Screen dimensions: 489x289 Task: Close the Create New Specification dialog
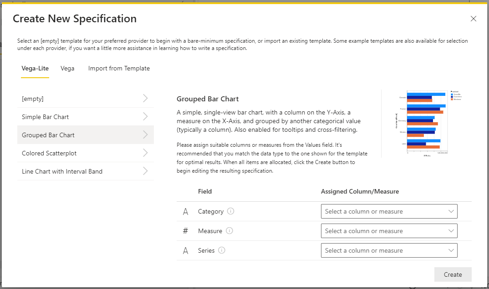click(474, 19)
